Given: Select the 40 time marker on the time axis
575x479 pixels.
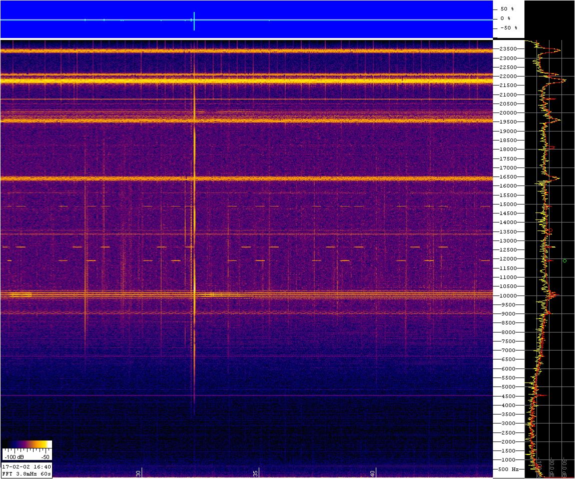Looking at the screenshot, I should [x=373, y=473].
